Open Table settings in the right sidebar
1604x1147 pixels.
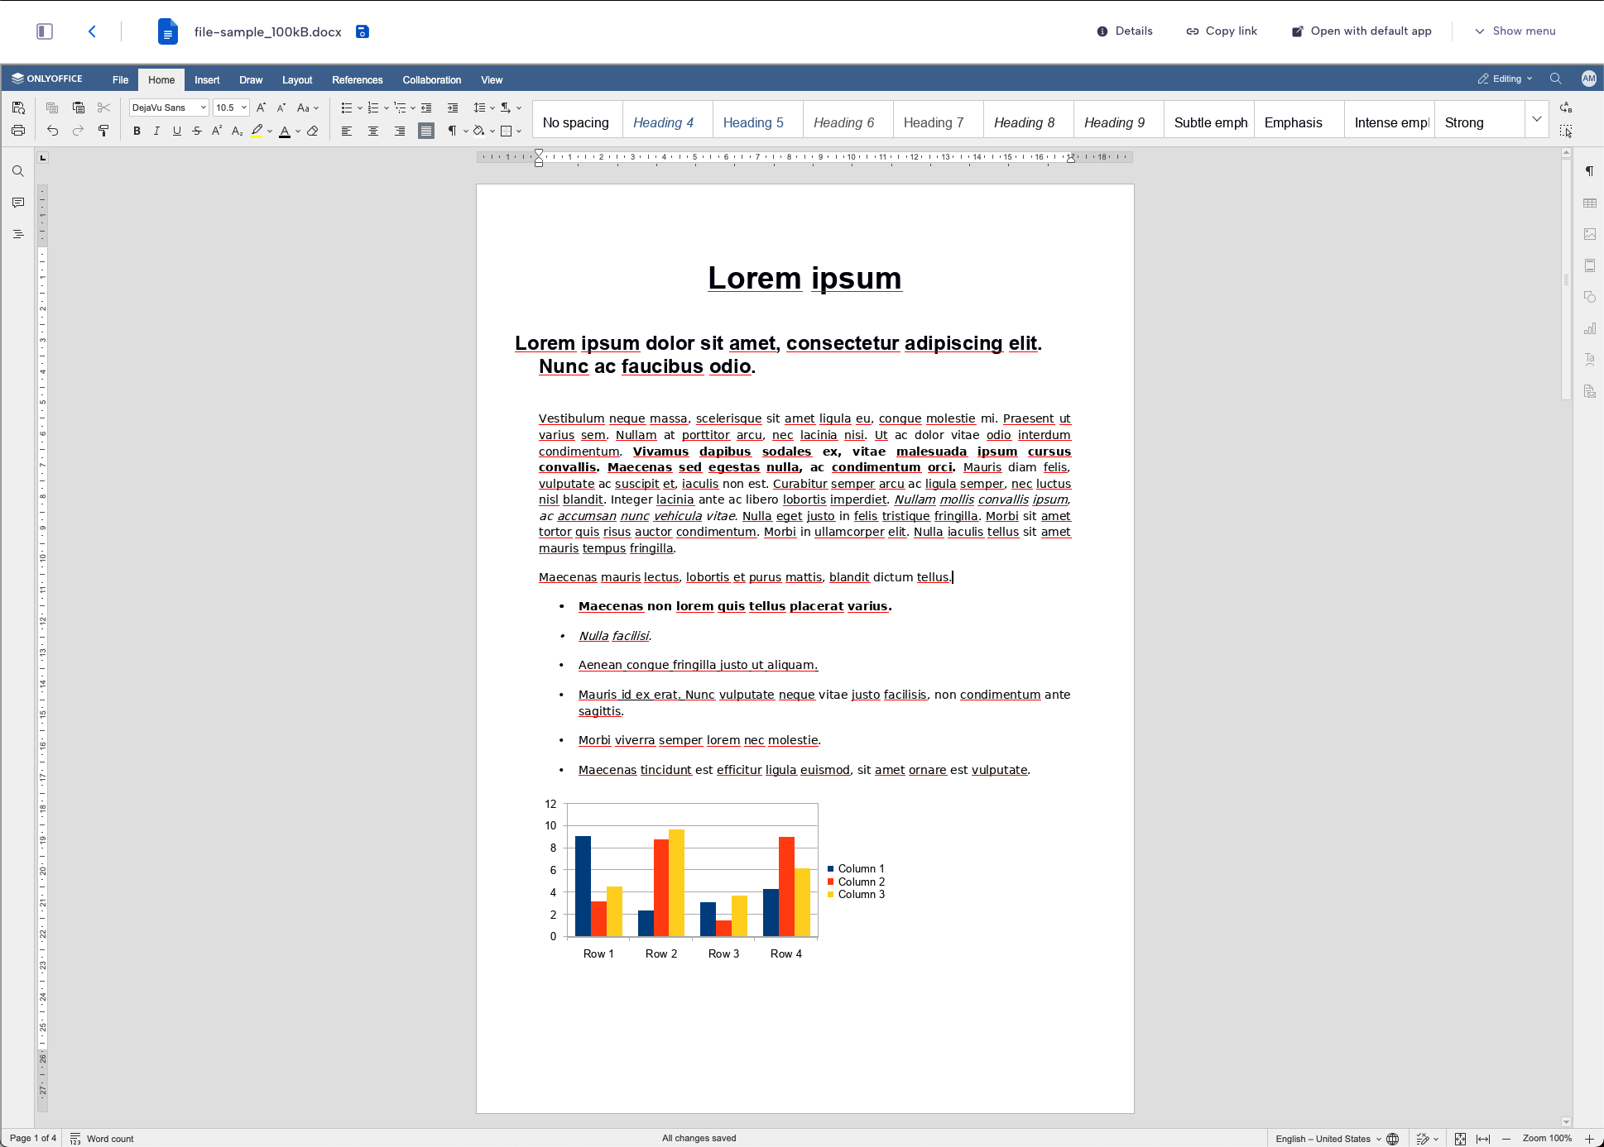[1590, 203]
